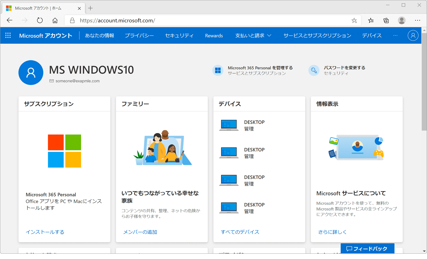Click the Microsoft アカウント header title
This screenshot has width=427, height=259.
pos(46,35)
